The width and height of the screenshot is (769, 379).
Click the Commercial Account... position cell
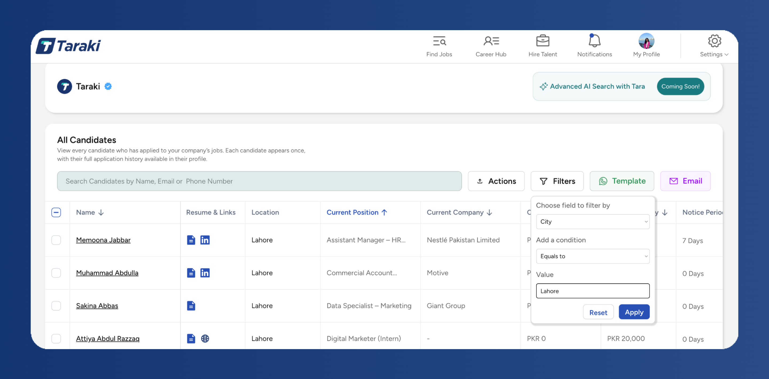pos(362,273)
